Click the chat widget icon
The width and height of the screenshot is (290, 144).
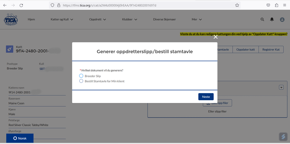click(283, 137)
